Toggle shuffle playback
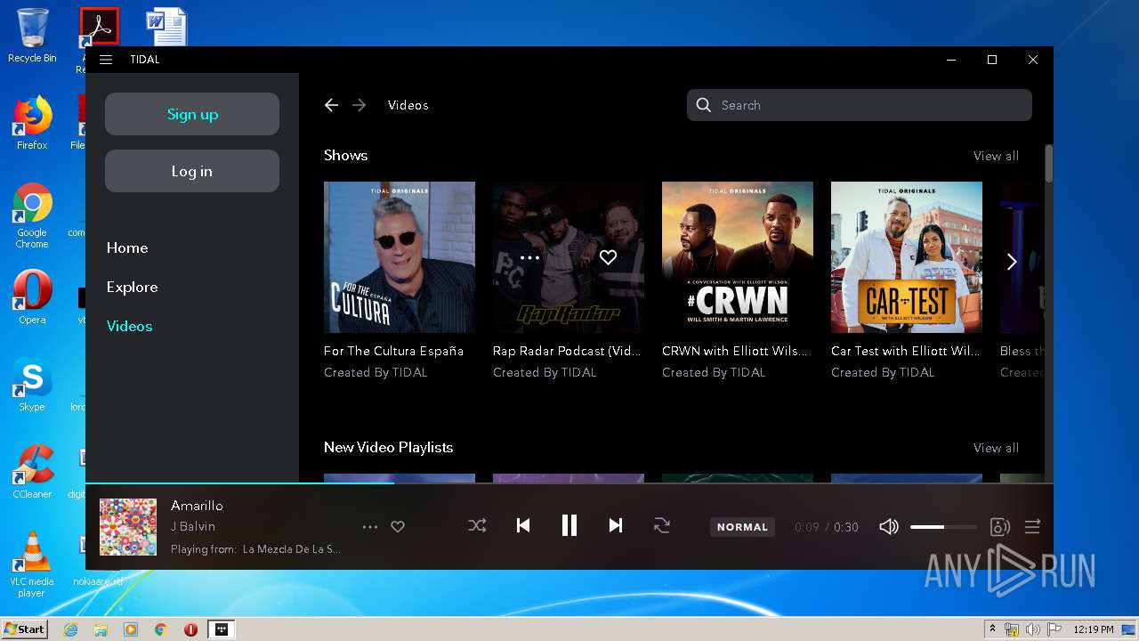The image size is (1139, 641). 477,526
